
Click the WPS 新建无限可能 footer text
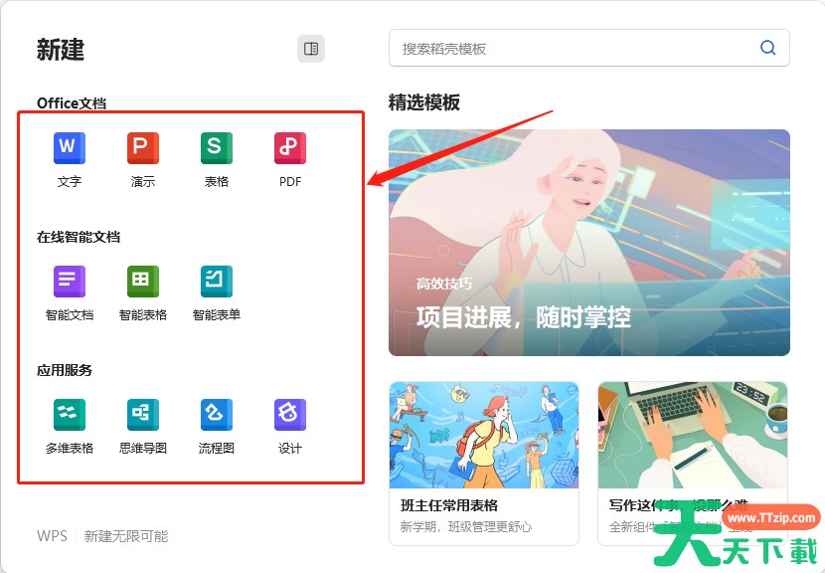click(x=102, y=536)
